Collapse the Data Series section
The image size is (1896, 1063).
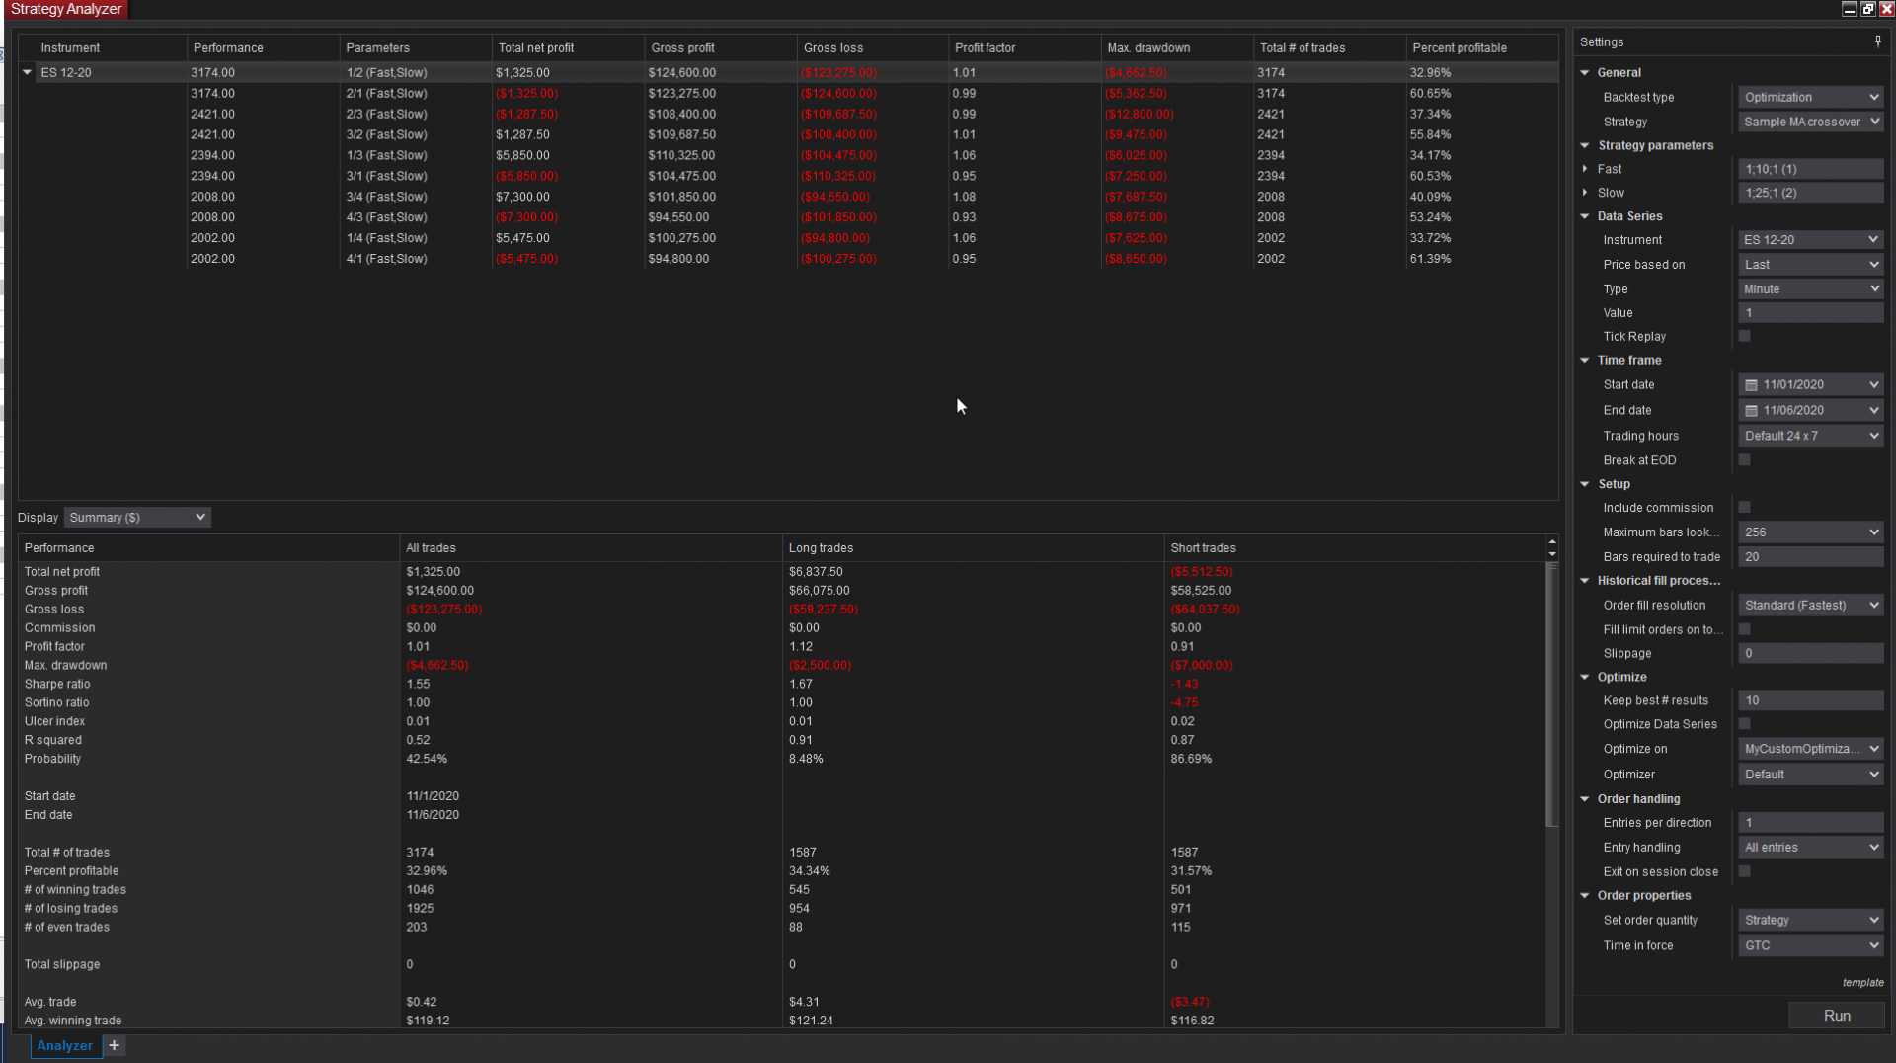point(1585,216)
